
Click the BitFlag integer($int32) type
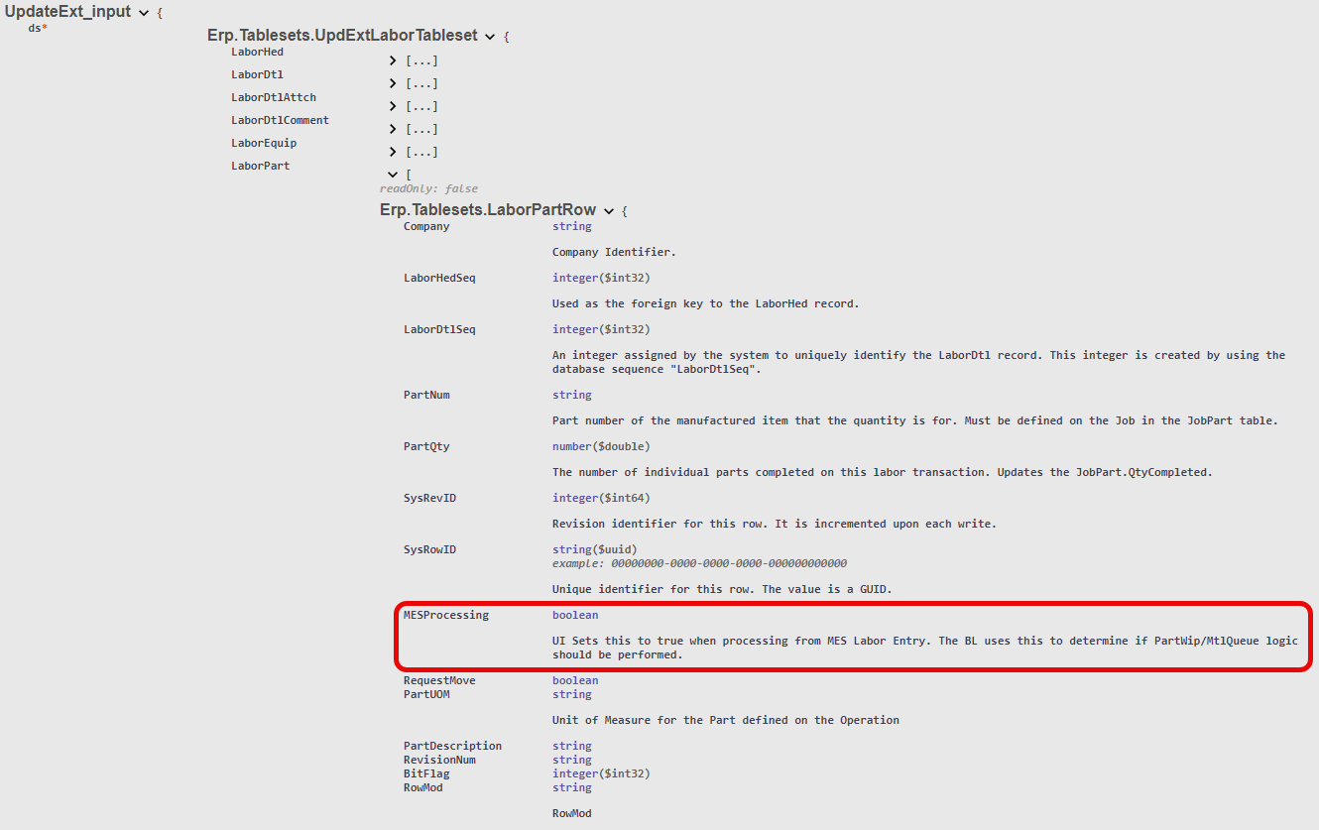click(601, 773)
